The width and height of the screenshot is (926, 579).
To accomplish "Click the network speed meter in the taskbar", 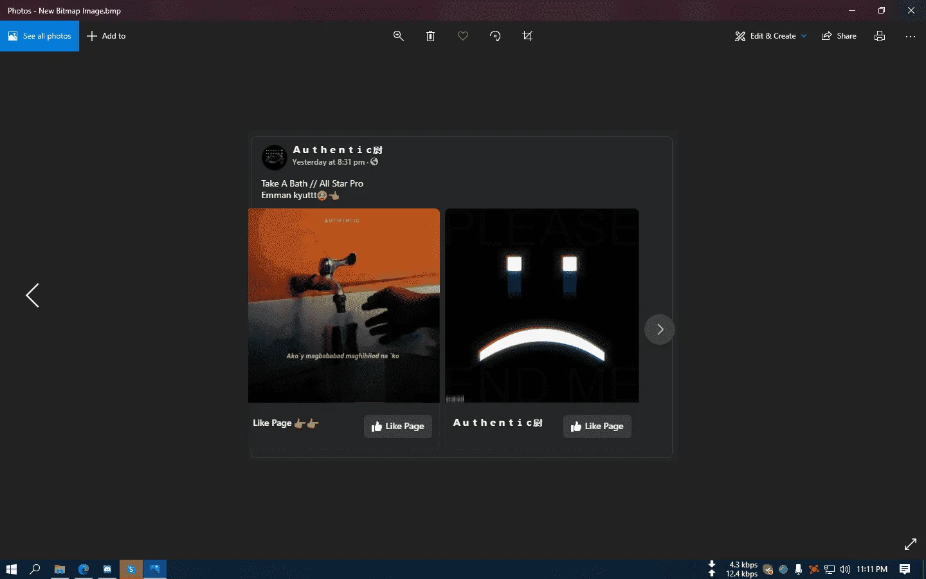I will click(733, 569).
